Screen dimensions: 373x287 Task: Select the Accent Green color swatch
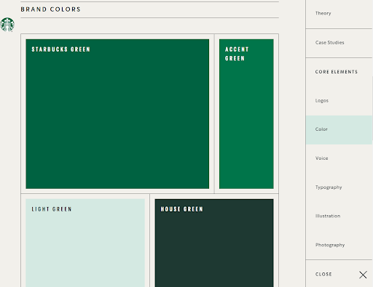[x=246, y=114]
